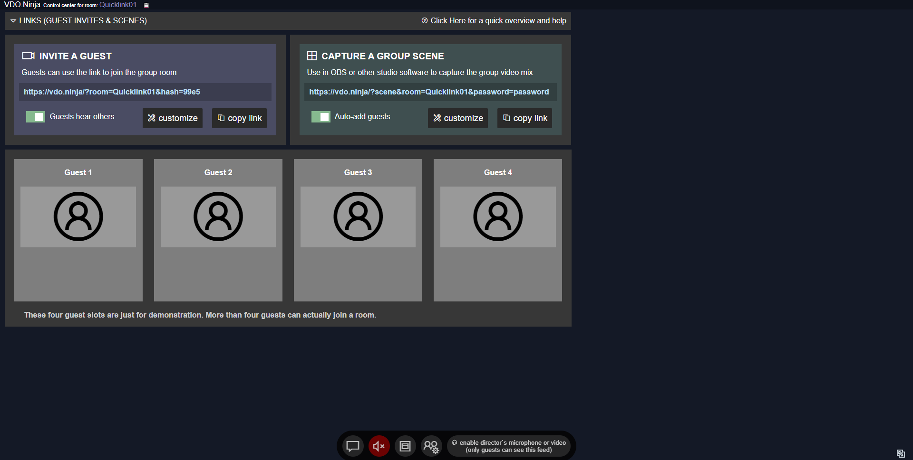Copy the group scene link
Image resolution: width=913 pixels, height=460 pixels.
point(525,118)
